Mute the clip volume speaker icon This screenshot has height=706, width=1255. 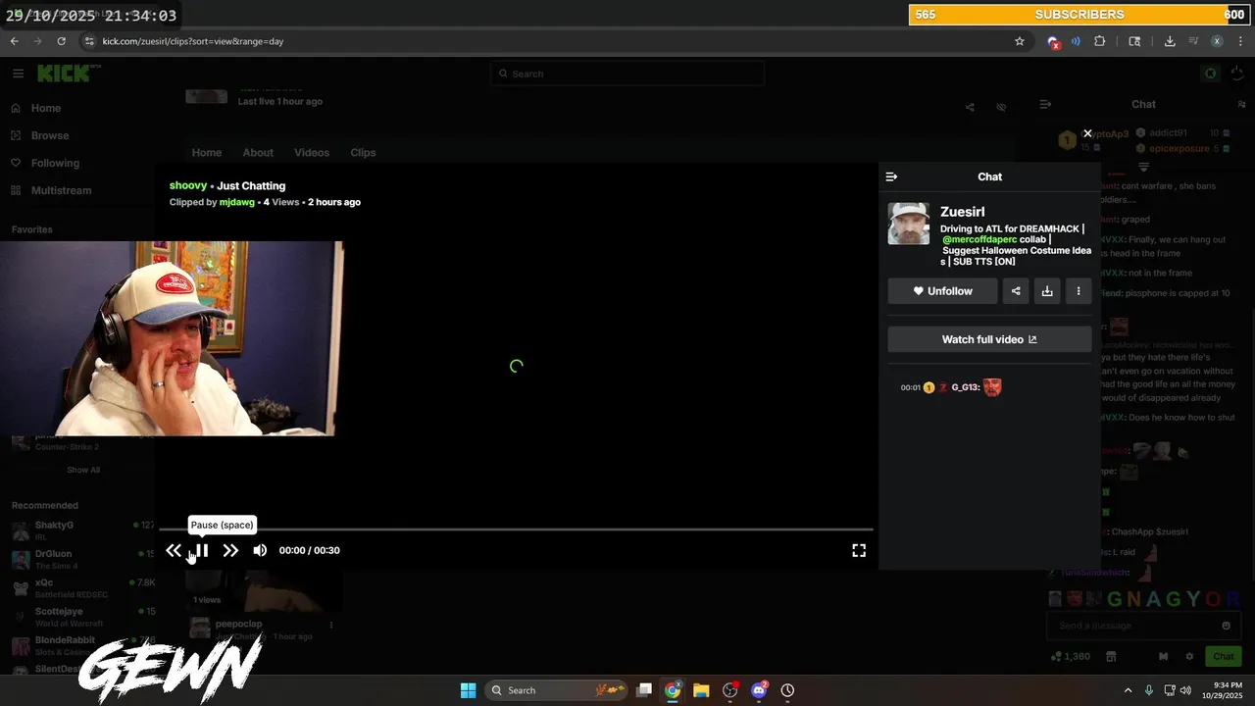(260, 551)
